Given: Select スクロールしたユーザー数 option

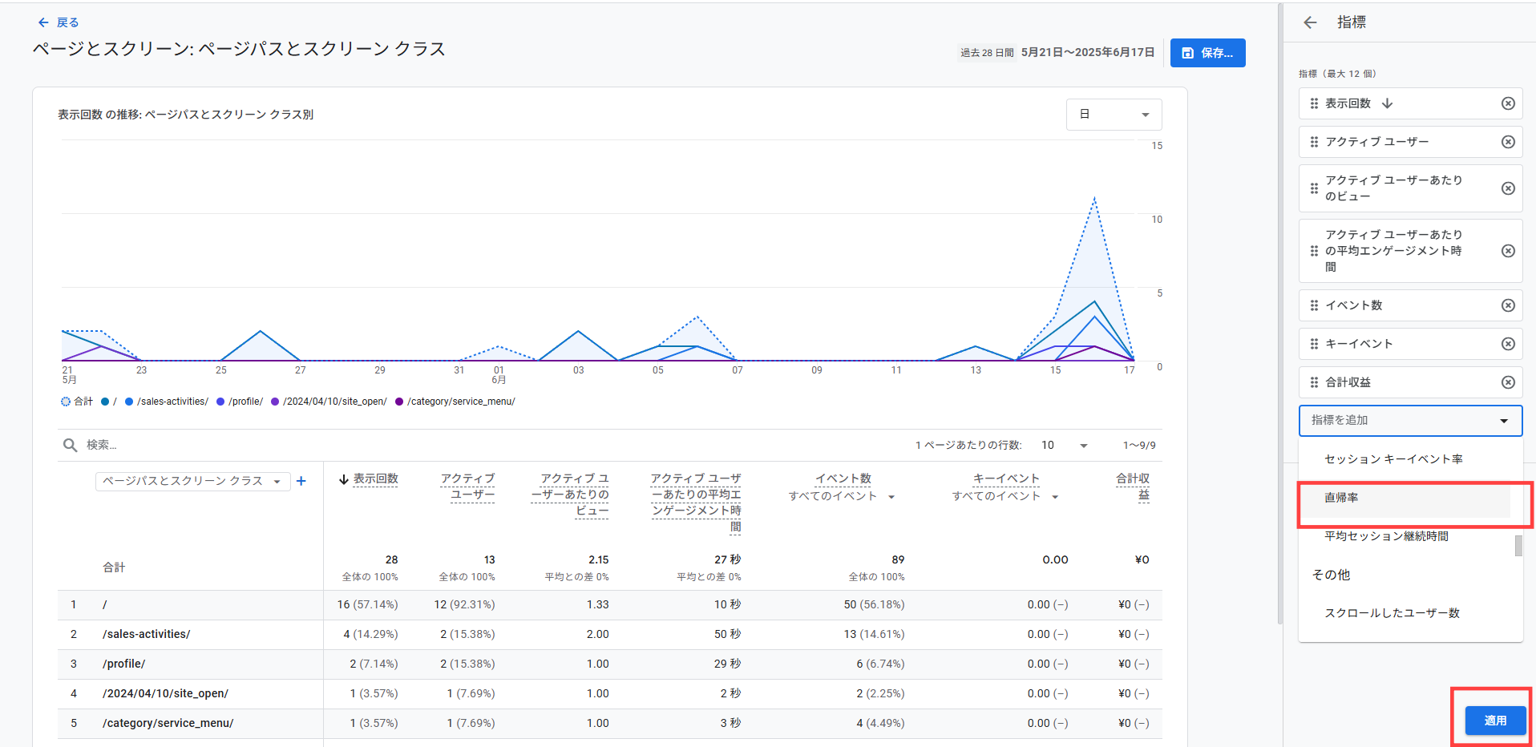Looking at the screenshot, I should click(x=1405, y=613).
